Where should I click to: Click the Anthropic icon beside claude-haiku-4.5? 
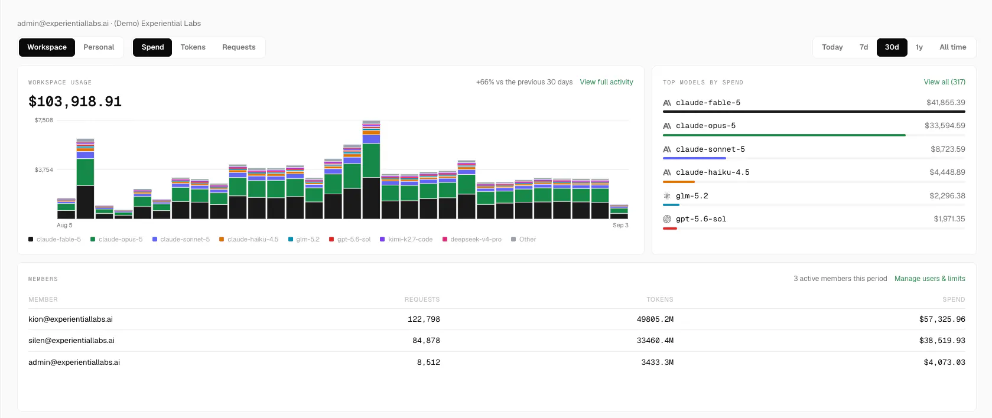[667, 172]
